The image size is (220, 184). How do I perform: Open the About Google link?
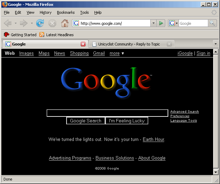[152, 158]
